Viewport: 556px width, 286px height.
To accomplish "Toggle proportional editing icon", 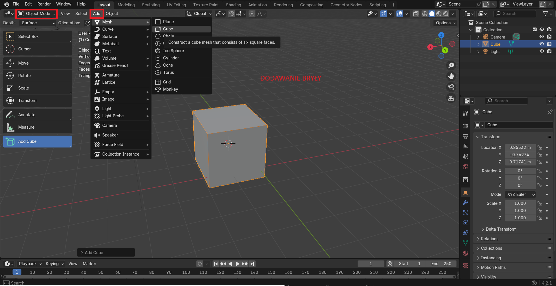I will point(252,14).
